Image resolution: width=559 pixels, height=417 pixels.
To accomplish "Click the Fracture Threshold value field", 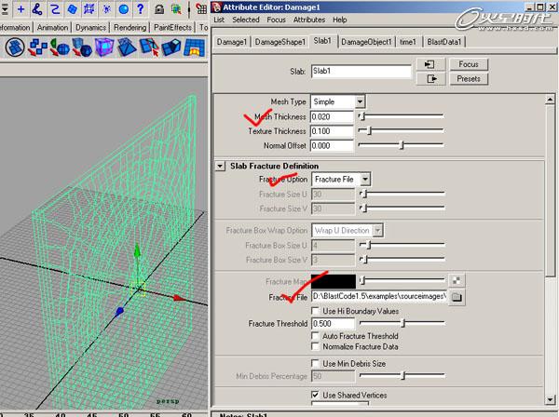I will click(333, 324).
